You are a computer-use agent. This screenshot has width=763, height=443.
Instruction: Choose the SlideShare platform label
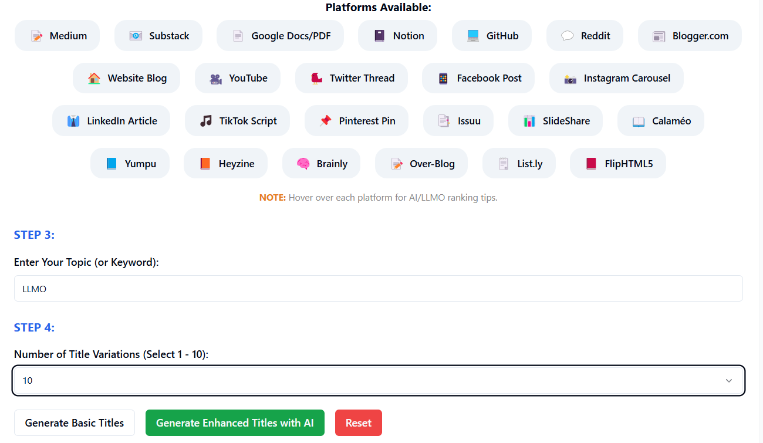pyautogui.click(x=566, y=121)
